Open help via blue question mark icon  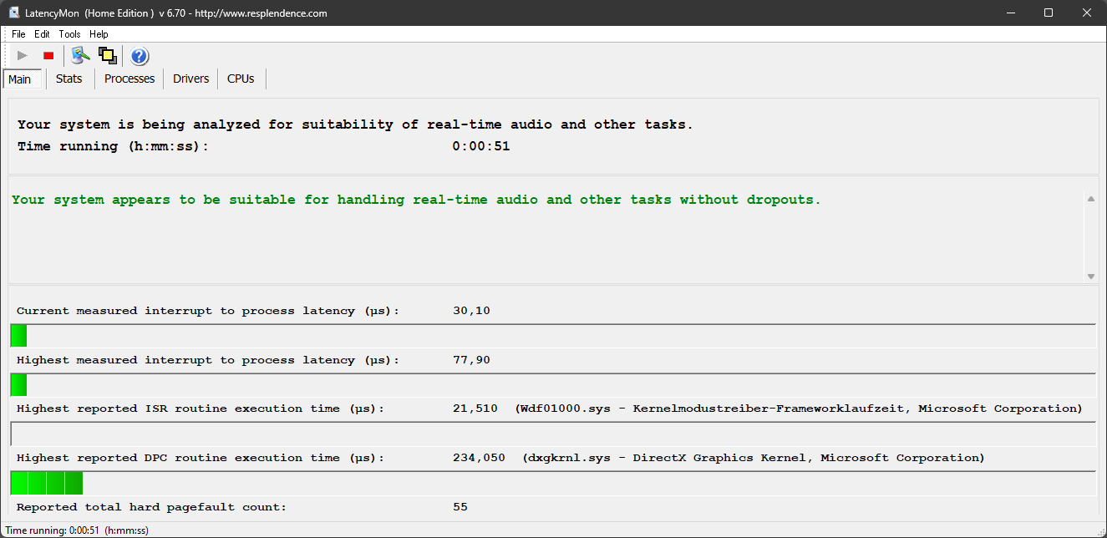(140, 56)
